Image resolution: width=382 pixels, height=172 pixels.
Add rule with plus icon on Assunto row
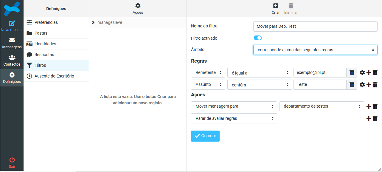pos(369,85)
